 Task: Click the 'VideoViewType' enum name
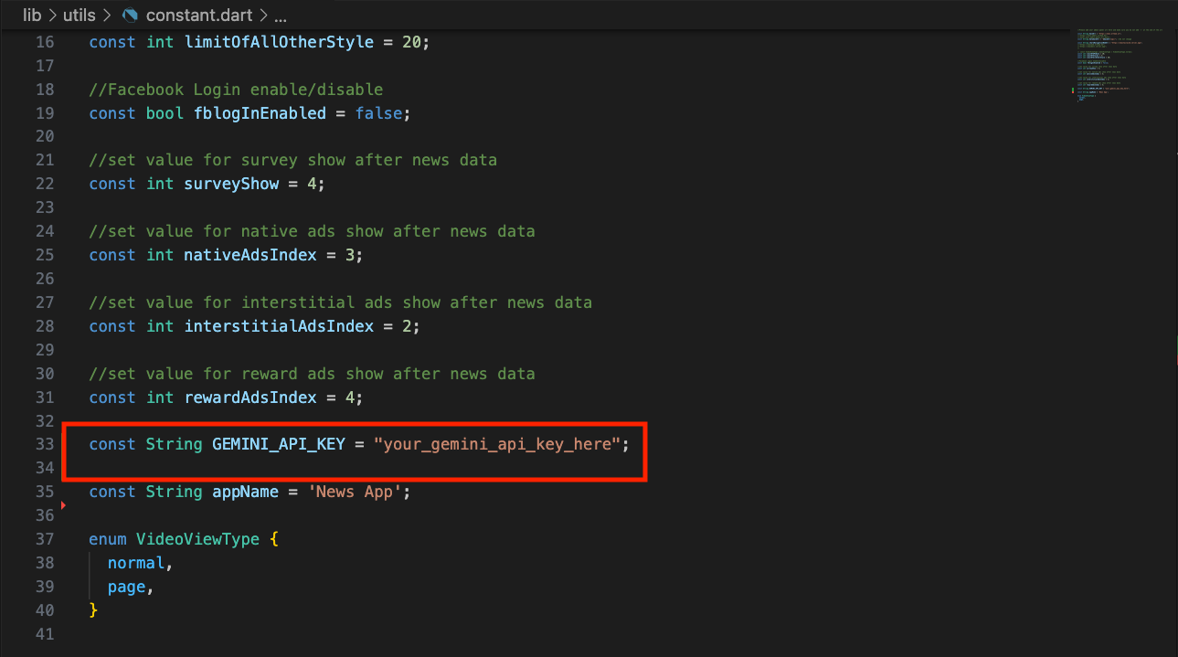click(198, 539)
